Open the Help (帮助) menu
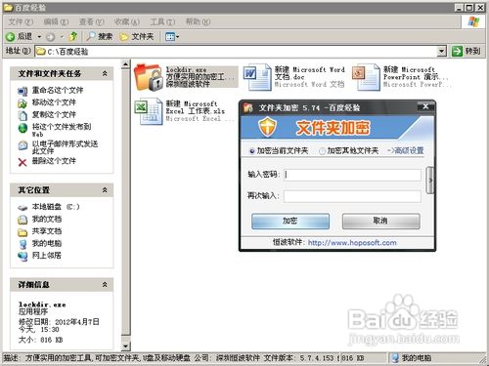 click(198, 21)
